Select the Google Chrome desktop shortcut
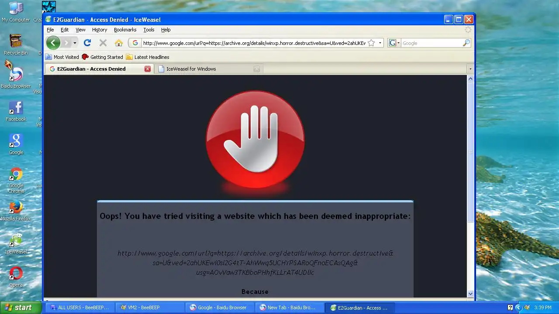 pos(16,180)
